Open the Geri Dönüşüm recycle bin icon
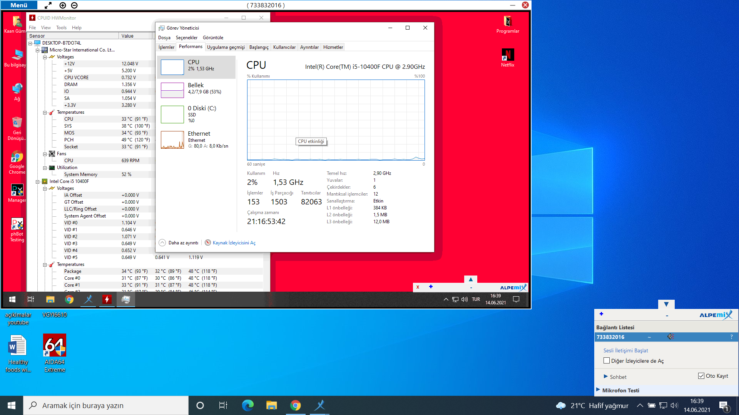The width and height of the screenshot is (739, 415). coord(17,128)
